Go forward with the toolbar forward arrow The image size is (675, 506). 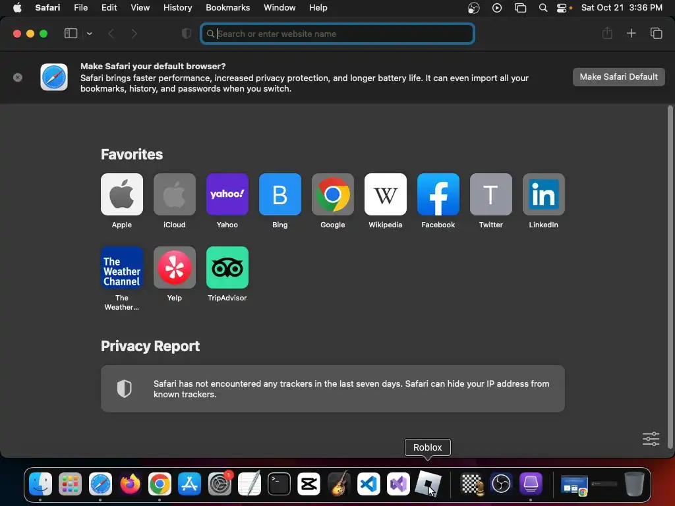134,34
